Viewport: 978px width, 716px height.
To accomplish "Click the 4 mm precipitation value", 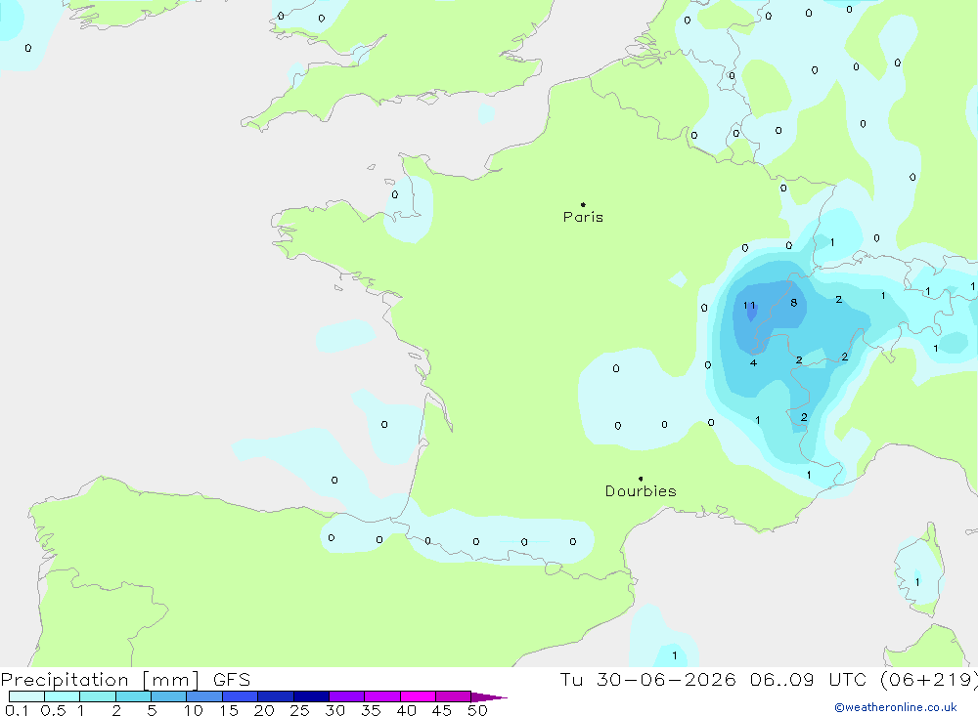I will 753,362.
